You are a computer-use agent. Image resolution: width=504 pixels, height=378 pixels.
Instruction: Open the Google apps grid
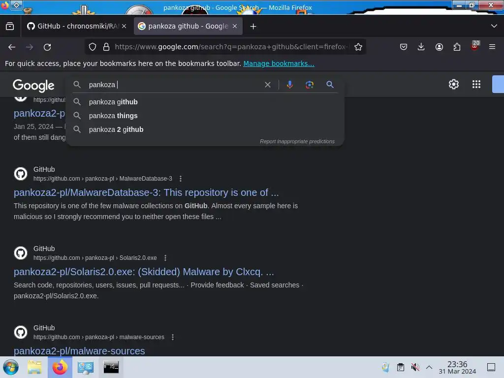pos(476,84)
